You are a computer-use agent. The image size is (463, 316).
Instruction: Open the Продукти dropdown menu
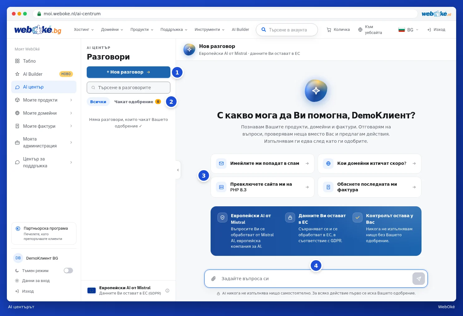(x=142, y=30)
